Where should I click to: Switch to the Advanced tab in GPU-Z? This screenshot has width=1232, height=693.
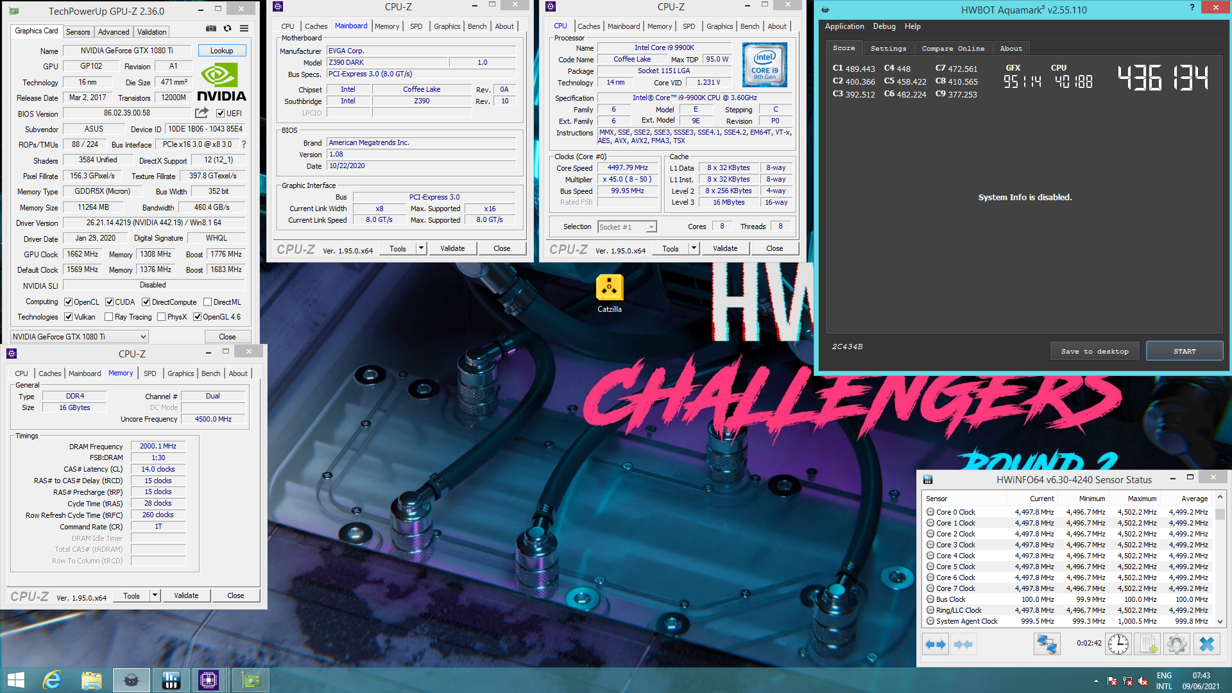pyautogui.click(x=114, y=32)
